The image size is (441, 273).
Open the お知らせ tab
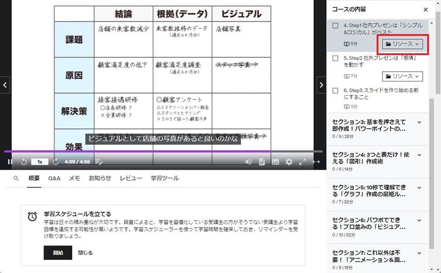[x=100, y=178]
